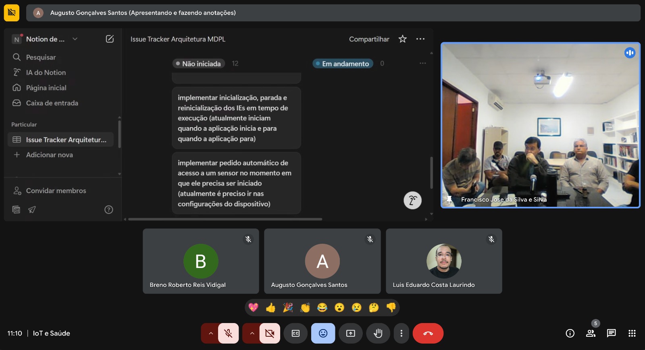Click the Em andamento status label
645x350 pixels.
[x=343, y=64]
